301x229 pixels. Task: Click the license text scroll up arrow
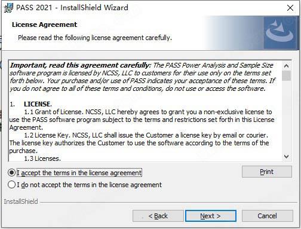(x=286, y=66)
